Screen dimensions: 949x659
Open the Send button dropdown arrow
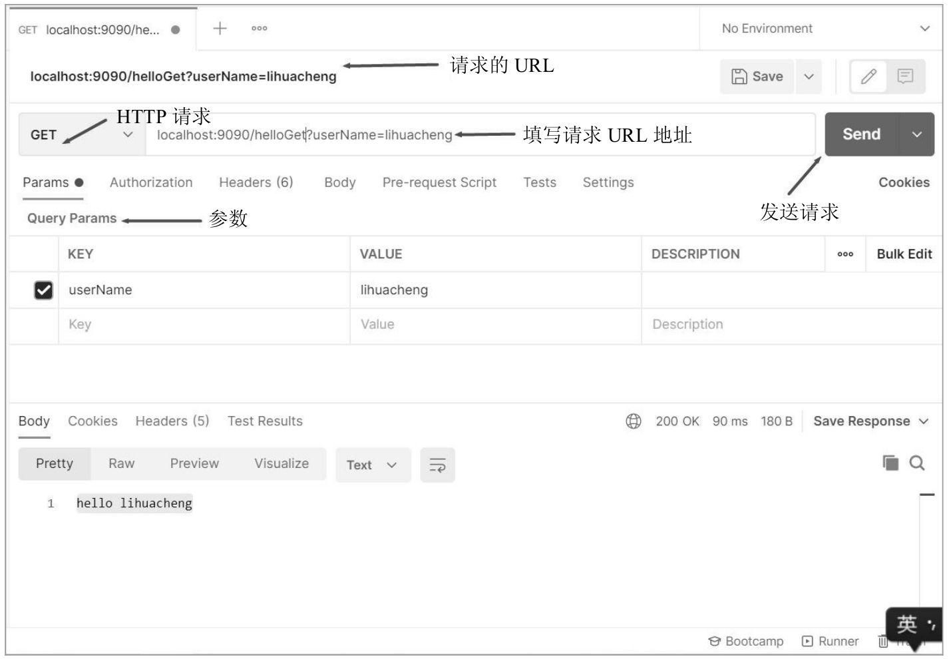[x=916, y=134]
